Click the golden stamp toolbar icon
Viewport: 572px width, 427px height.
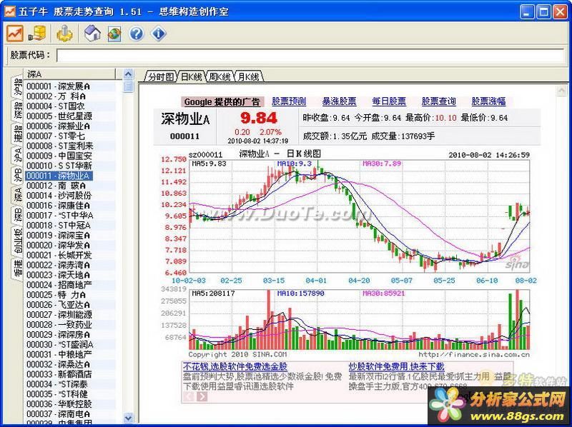pos(65,34)
